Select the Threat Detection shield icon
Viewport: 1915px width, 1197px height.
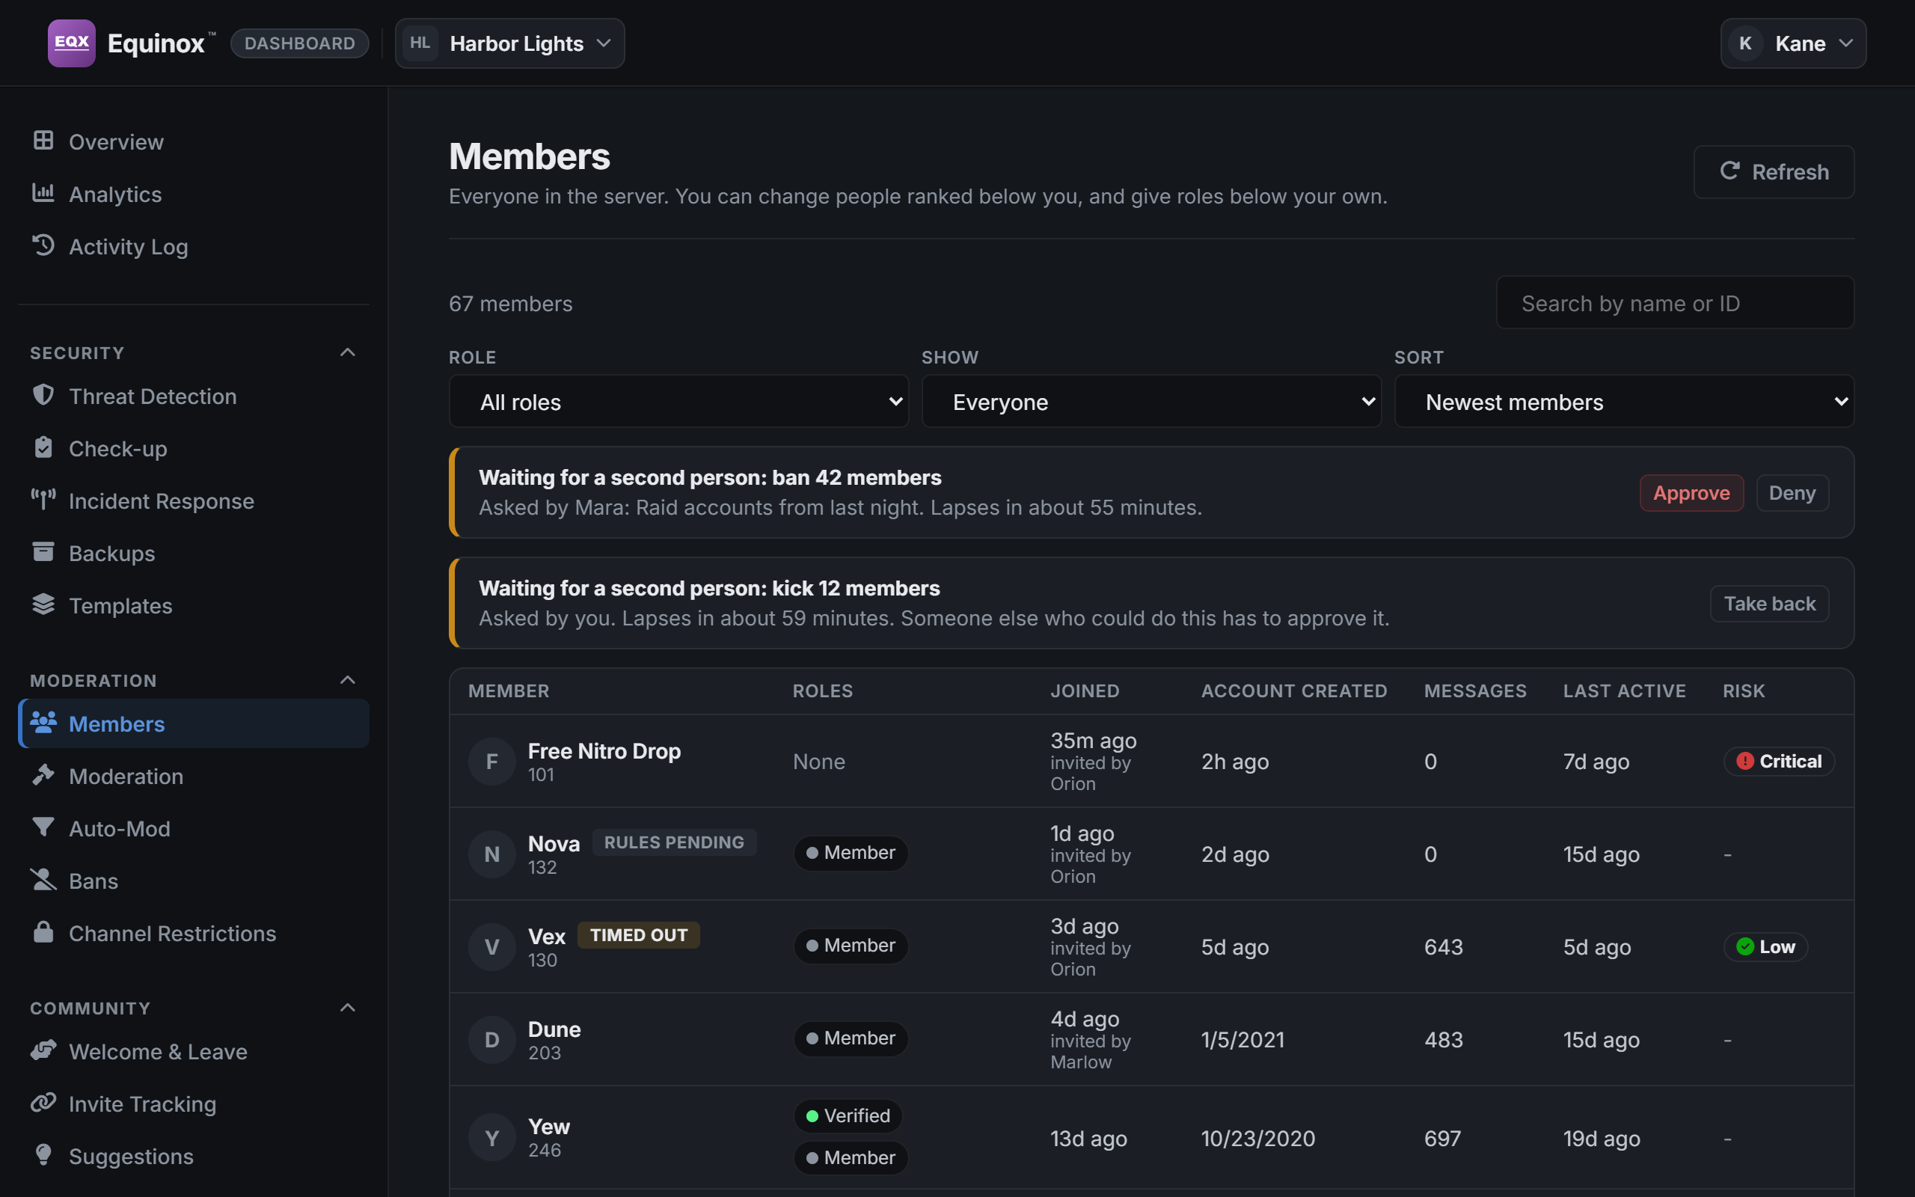click(x=43, y=395)
